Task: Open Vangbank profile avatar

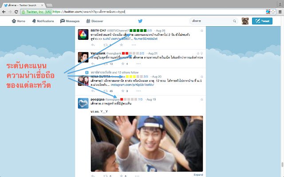Action: (x=83, y=57)
